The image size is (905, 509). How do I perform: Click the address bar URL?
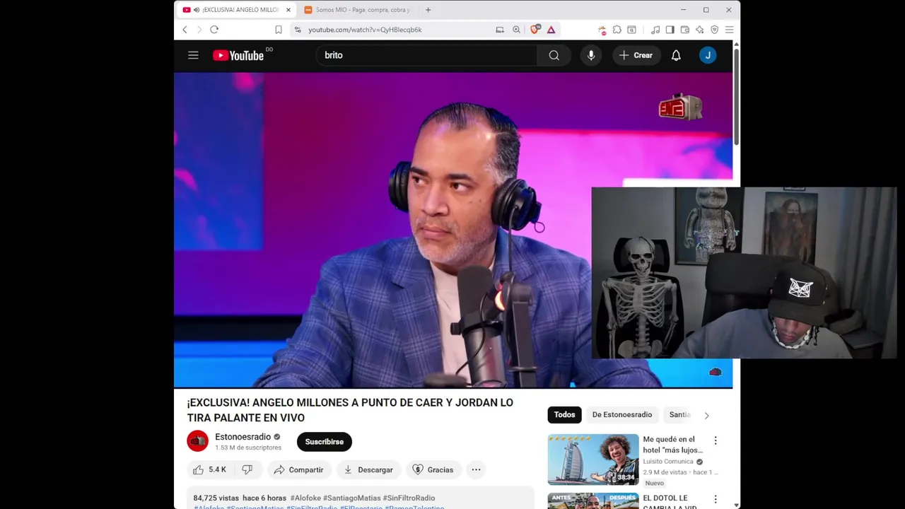[x=365, y=30]
